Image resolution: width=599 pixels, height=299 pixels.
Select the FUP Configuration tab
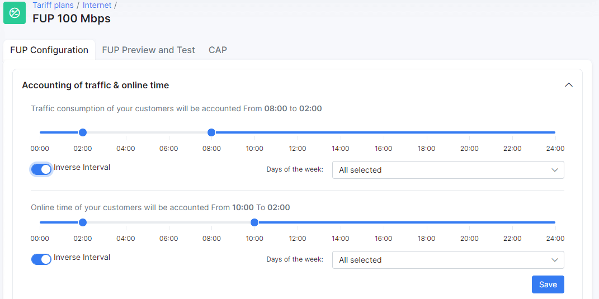[x=49, y=50]
